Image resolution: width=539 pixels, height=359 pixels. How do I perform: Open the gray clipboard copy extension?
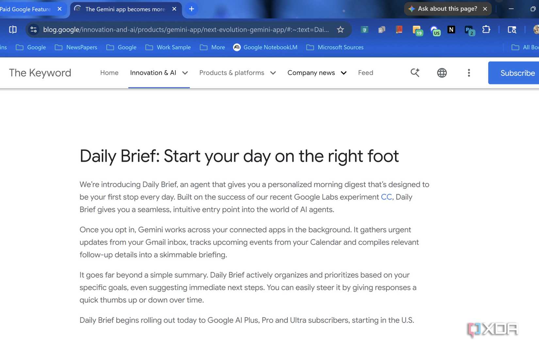point(382,30)
